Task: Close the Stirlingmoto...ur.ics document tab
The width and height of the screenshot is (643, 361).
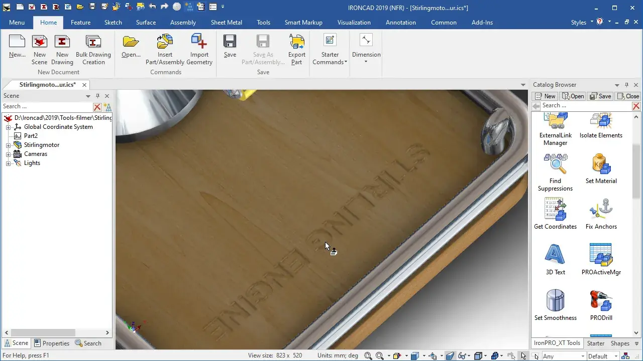Action: 84,85
